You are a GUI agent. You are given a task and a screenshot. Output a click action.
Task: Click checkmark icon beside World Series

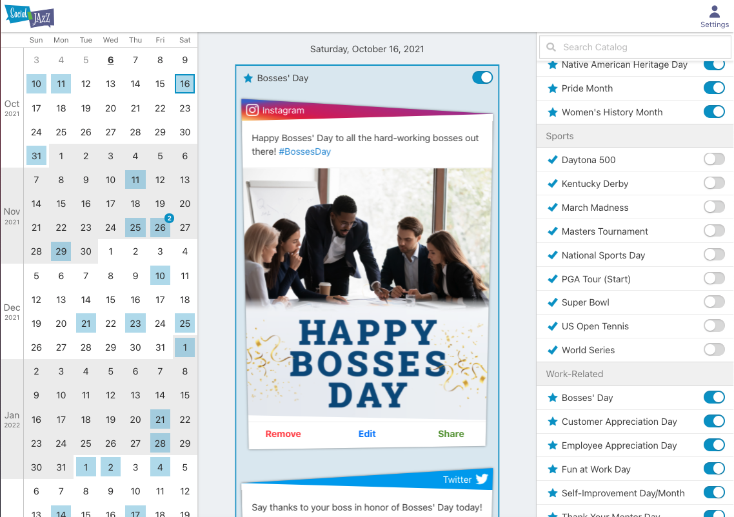click(x=552, y=350)
